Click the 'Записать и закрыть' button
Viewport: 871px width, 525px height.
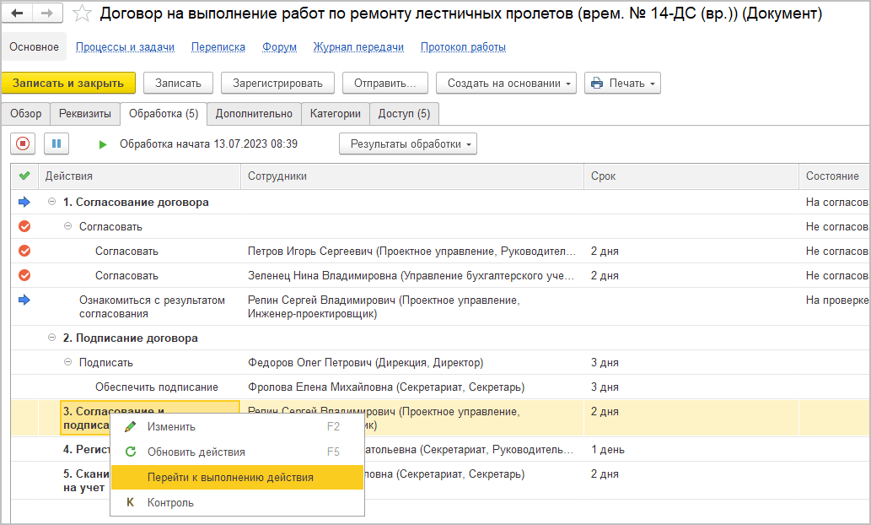click(68, 83)
